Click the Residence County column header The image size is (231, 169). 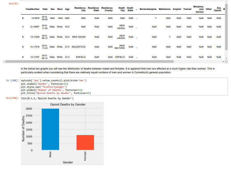coord(107,9)
